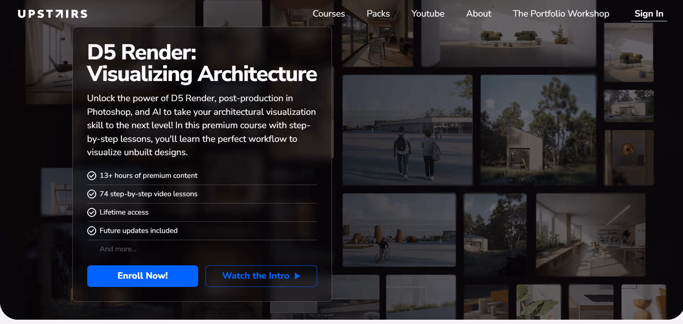Click checkmark icon beside 13+ hours of premium content
The height and width of the screenshot is (324, 683).
[x=92, y=176]
